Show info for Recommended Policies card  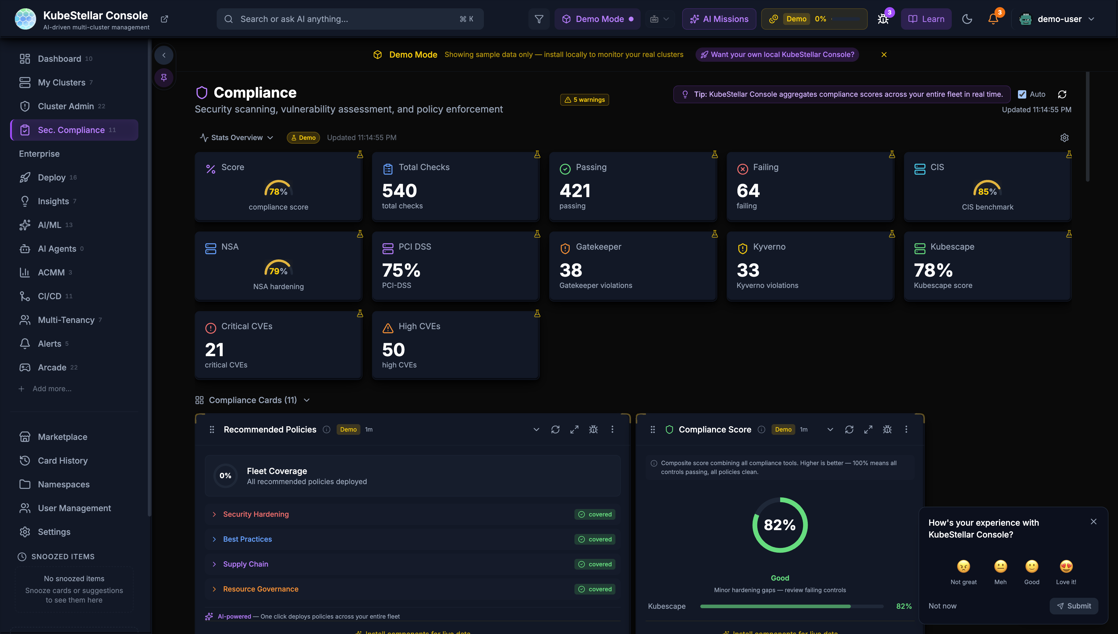[x=326, y=430]
